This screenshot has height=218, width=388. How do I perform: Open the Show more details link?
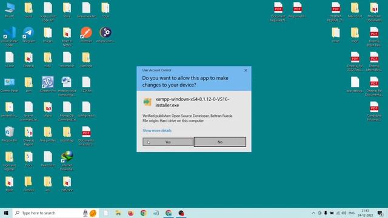click(x=157, y=131)
